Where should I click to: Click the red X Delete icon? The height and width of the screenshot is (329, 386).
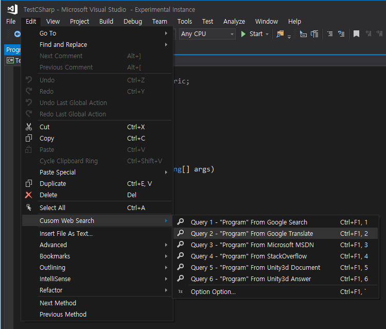tap(28, 195)
